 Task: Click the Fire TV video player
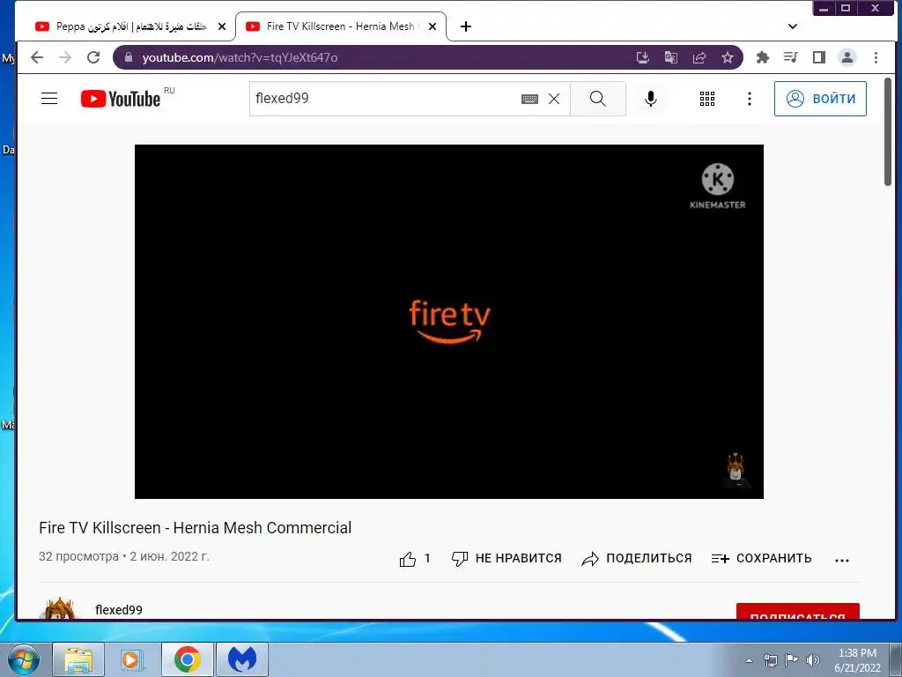click(x=448, y=321)
